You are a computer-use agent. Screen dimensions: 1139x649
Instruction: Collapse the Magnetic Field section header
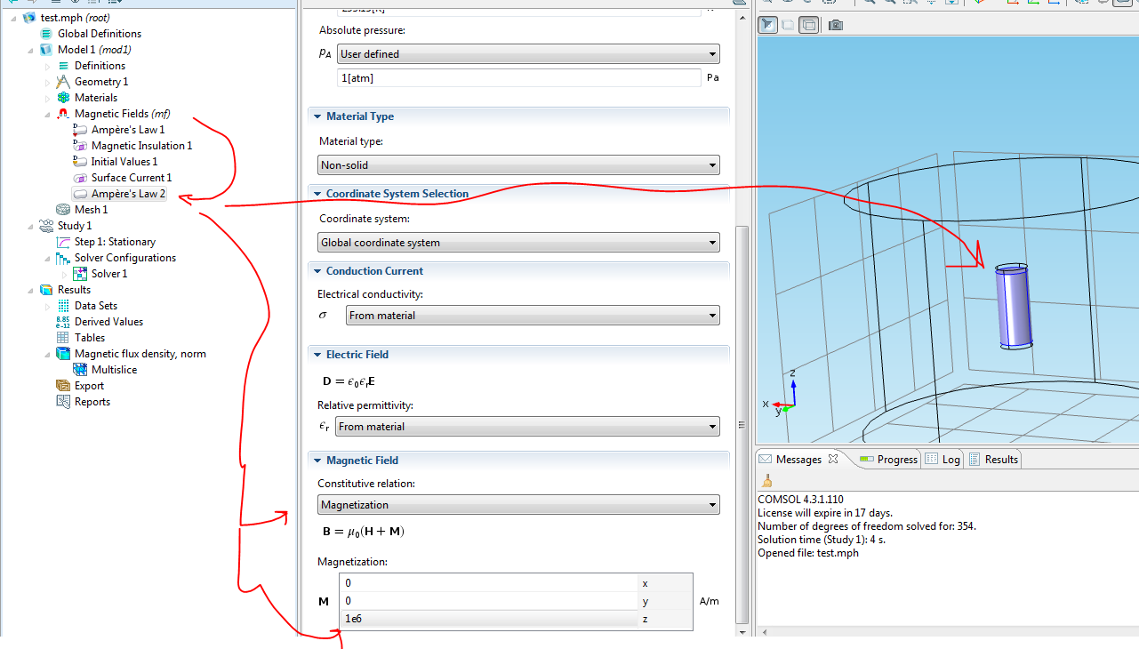point(362,461)
